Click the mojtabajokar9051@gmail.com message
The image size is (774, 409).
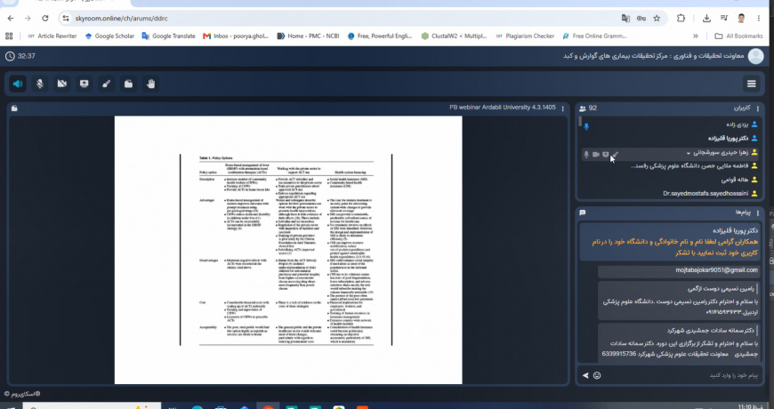click(x=678, y=271)
